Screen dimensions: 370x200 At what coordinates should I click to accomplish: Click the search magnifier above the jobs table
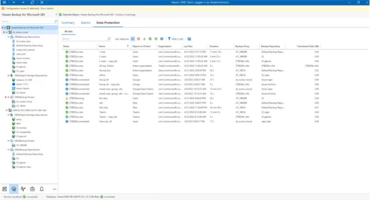(x=109, y=38)
